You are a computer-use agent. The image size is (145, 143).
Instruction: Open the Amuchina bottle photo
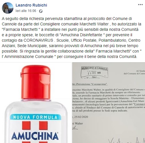click(x=36, y=103)
